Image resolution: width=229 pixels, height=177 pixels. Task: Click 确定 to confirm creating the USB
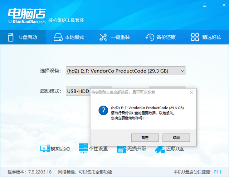(x=145, y=138)
